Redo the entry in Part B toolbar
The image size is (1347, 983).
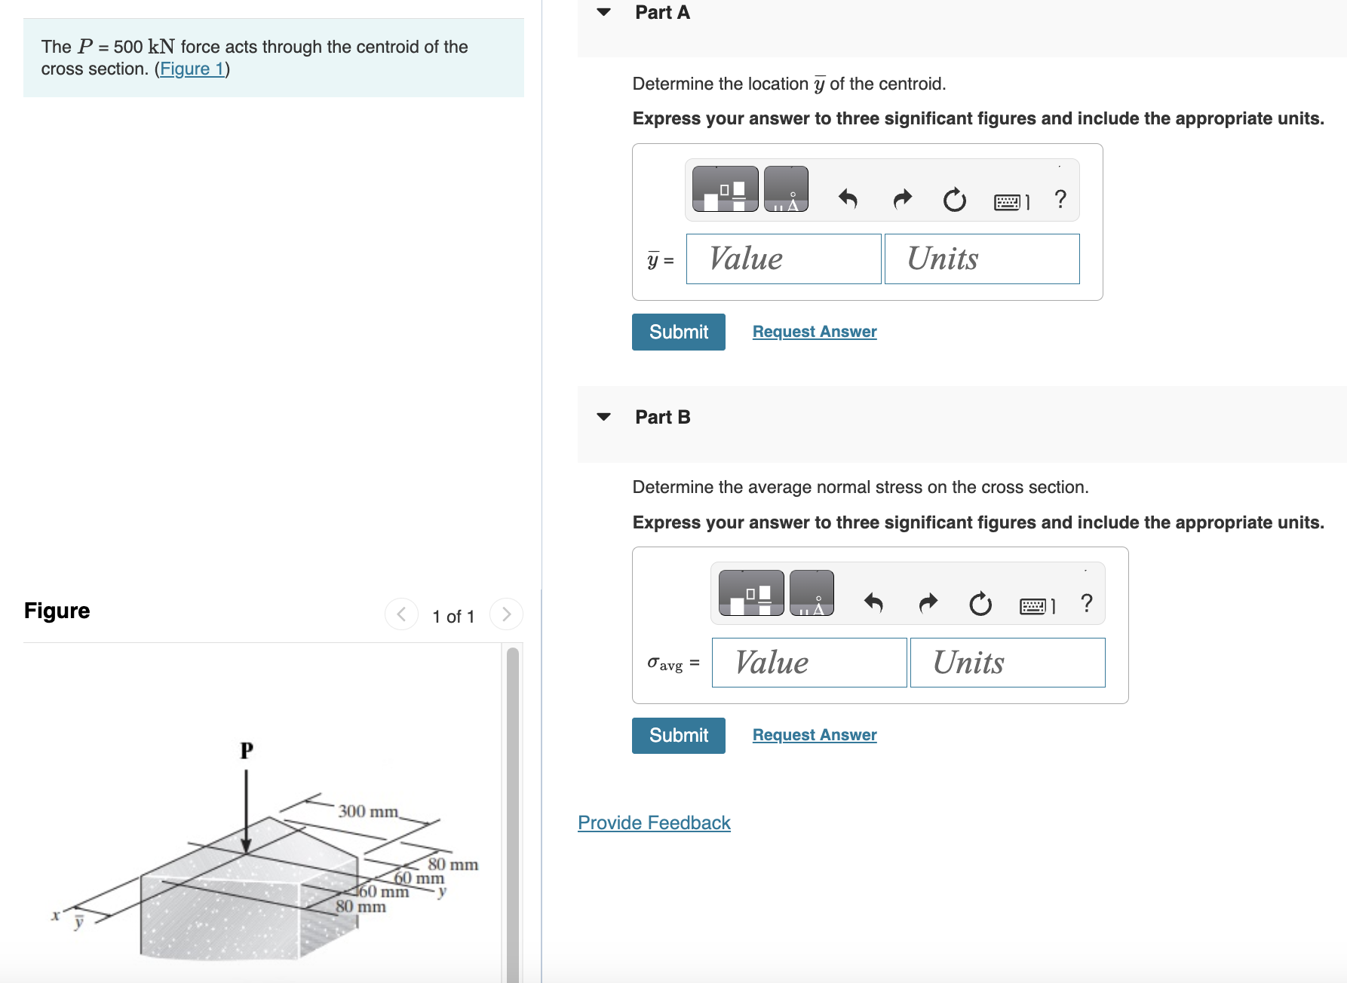927,603
